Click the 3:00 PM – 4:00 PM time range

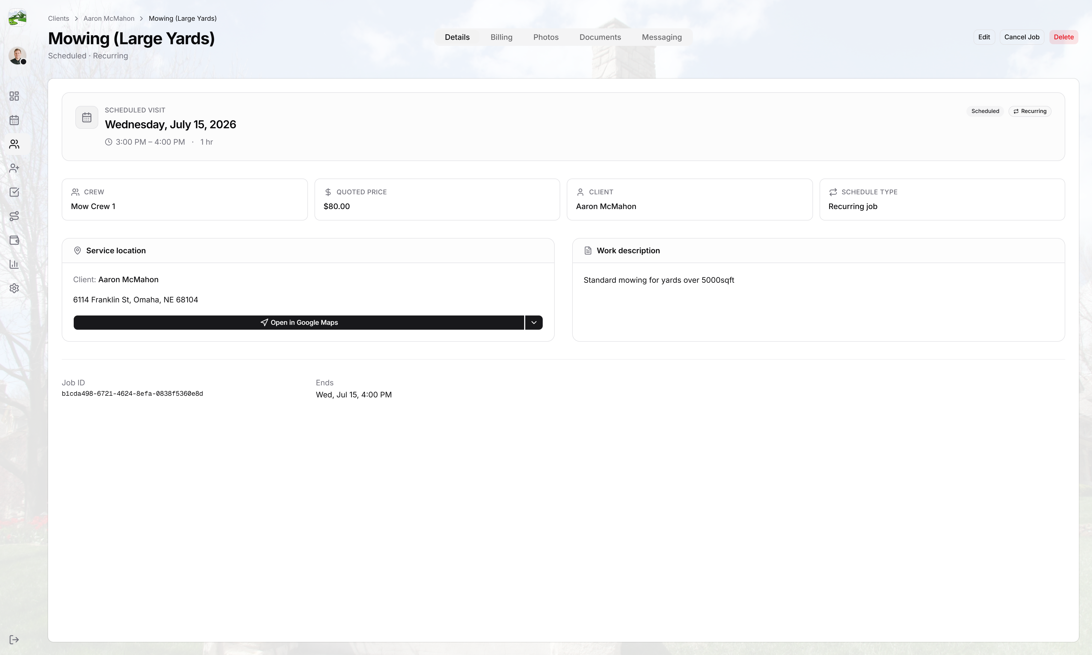point(150,142)
